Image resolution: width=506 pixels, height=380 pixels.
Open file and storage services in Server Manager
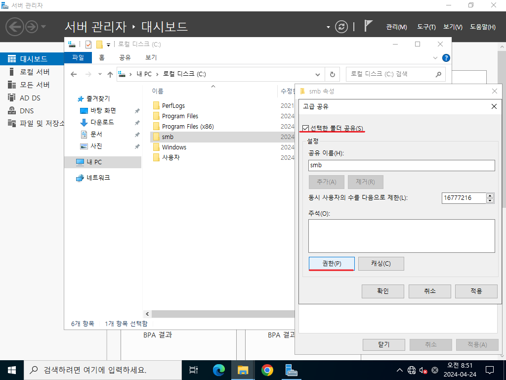tap(36, 123)
